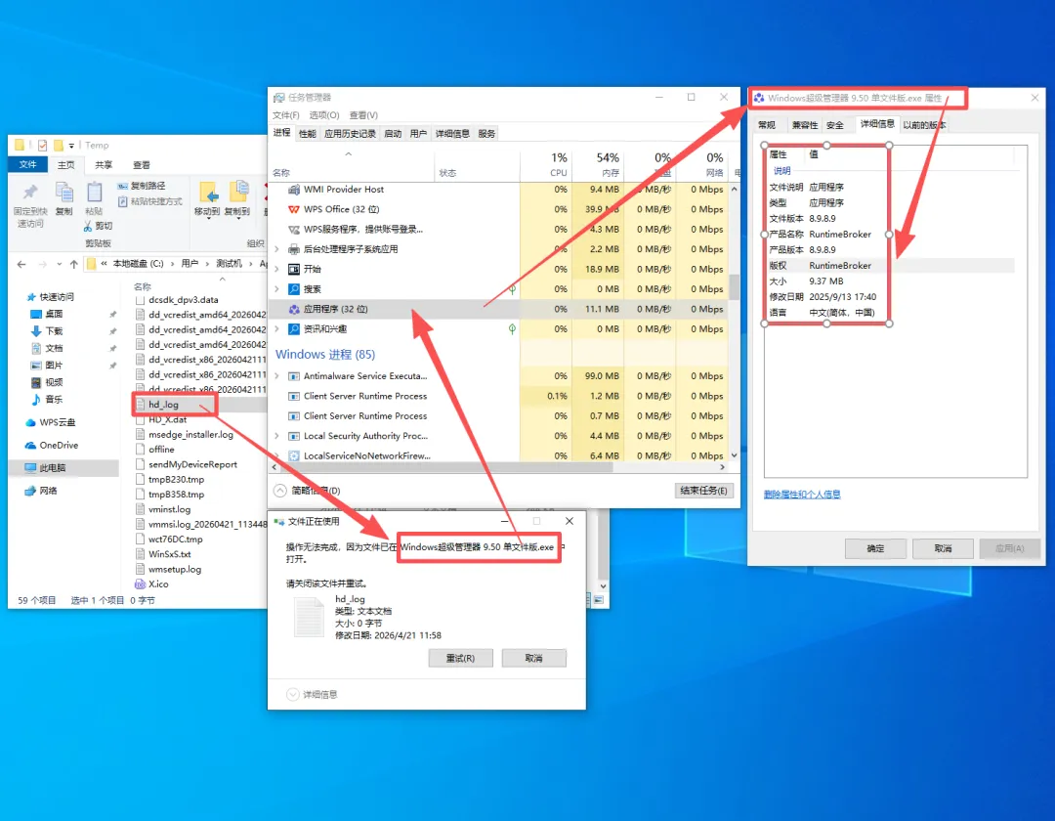
Task: Select the dcsdk_dpv3.data file
Action: [177, 299]
